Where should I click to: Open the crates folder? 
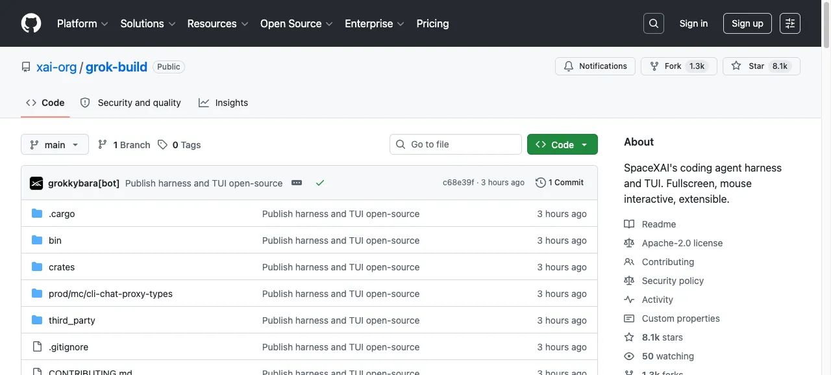62,267
